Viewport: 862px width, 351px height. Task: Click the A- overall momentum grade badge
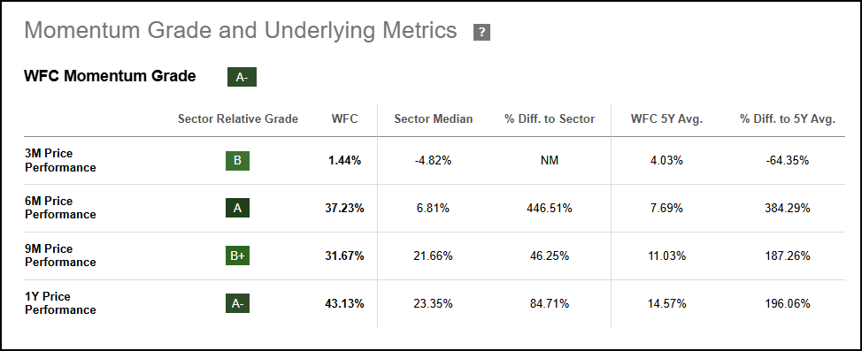(x=242, y=78)
